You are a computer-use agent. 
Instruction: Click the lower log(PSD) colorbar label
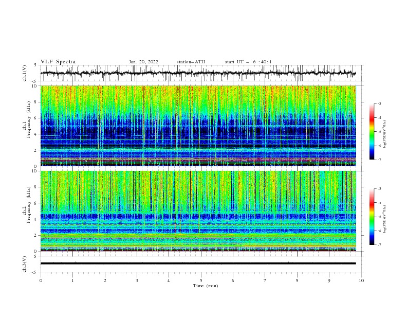pyautogui.click(x=385, y=219)
